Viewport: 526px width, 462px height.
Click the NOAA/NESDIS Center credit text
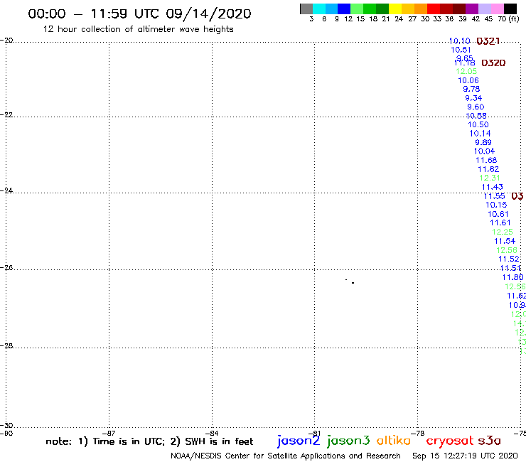pyautogui.click(x=286, y=456)
